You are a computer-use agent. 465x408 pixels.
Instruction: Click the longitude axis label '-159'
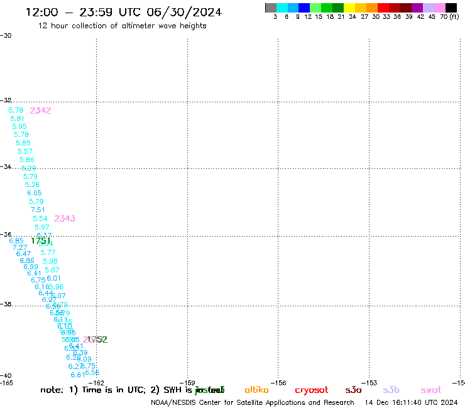coord(187,383)
